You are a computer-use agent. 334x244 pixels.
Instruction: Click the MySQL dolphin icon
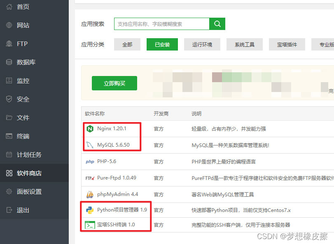tap(90, 145)
